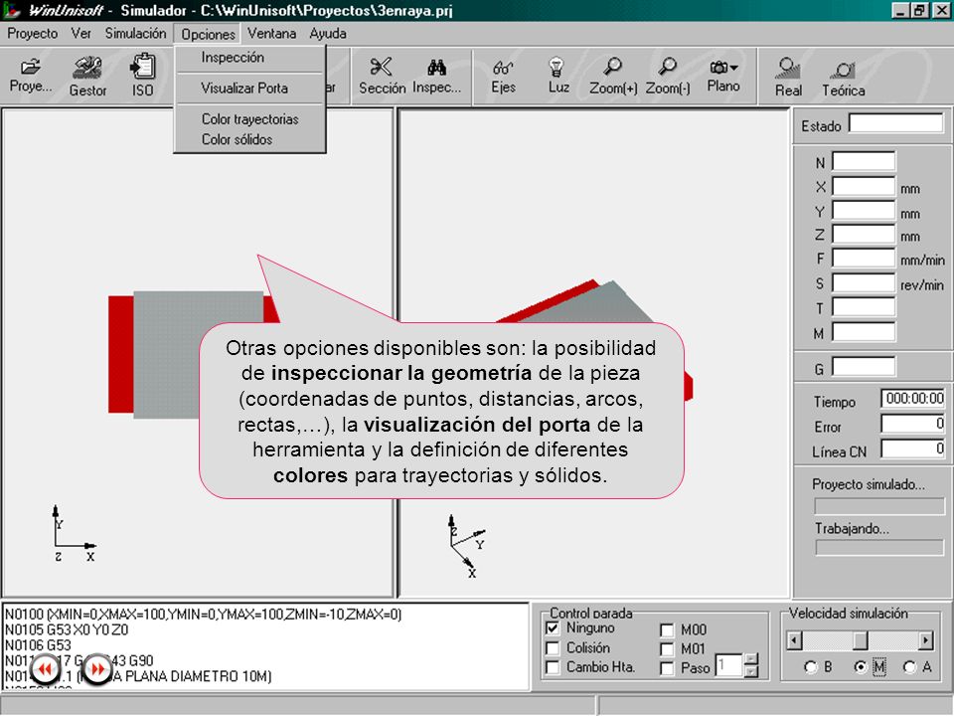Viewport: 954px width, 716px height.
Task: Switch to Teórica simulation view
Action: [844, 78]
